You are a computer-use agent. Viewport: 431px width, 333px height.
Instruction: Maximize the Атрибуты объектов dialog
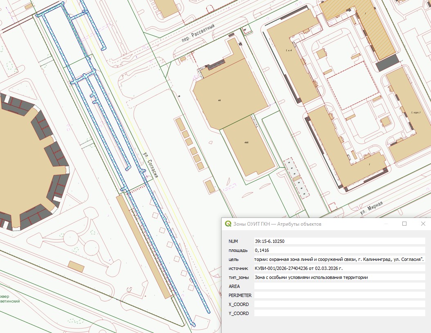click(x=404, y=224)
